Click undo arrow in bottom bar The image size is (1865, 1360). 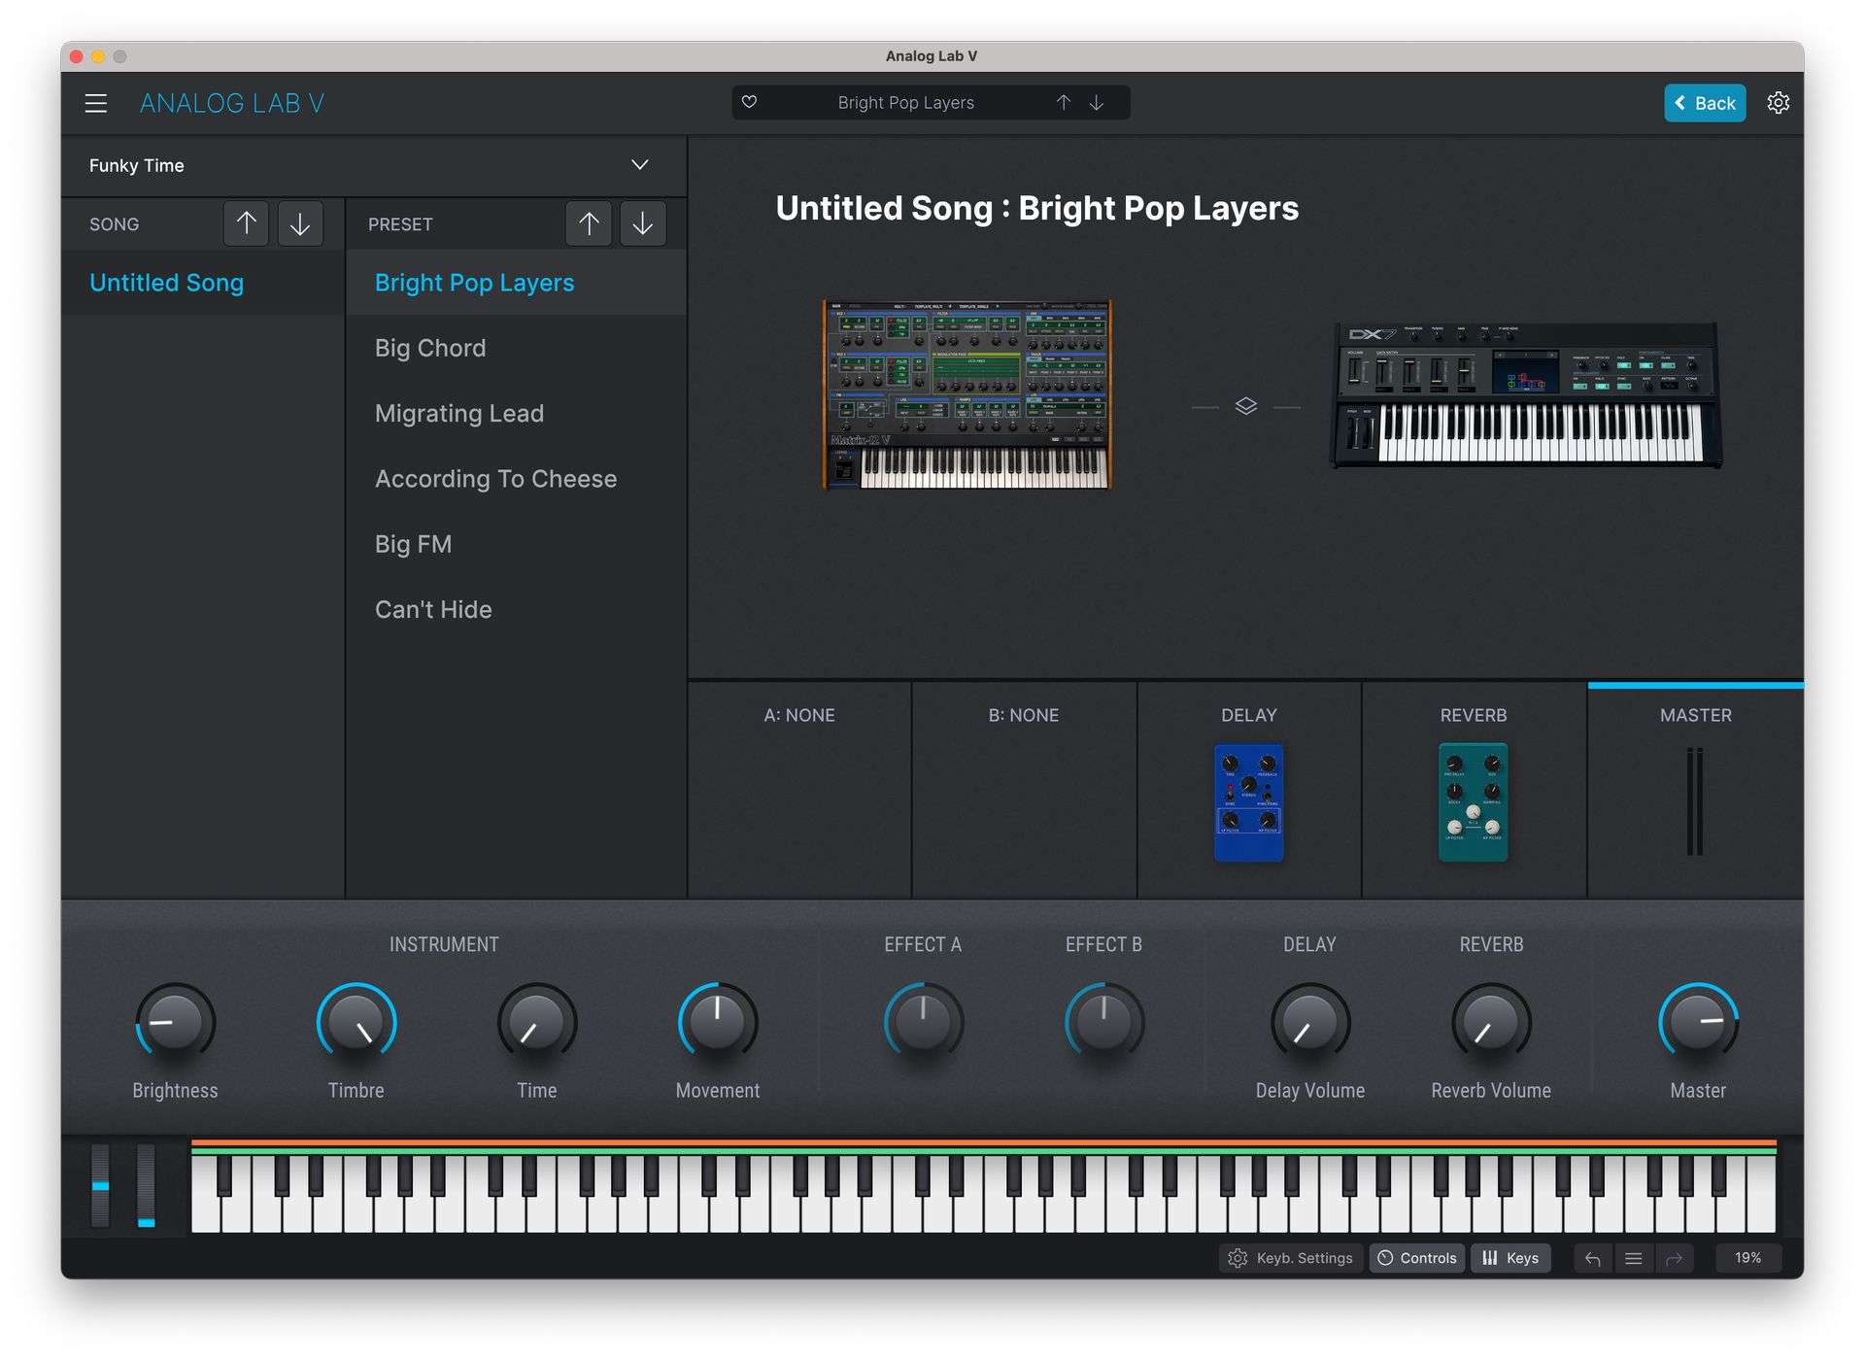pyautogui.click(x=1593, y=1258)
